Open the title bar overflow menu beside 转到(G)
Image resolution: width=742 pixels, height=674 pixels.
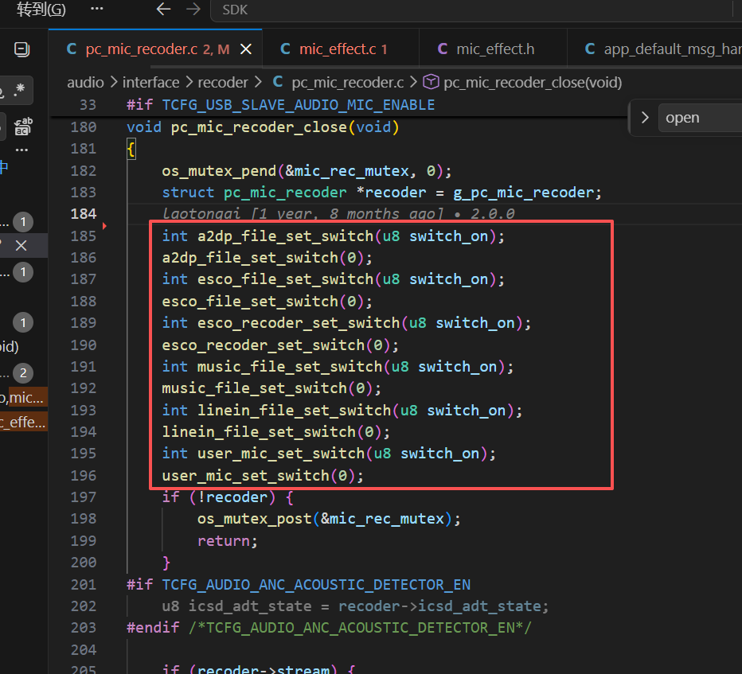pyautogui.click(x=97, y=9)
